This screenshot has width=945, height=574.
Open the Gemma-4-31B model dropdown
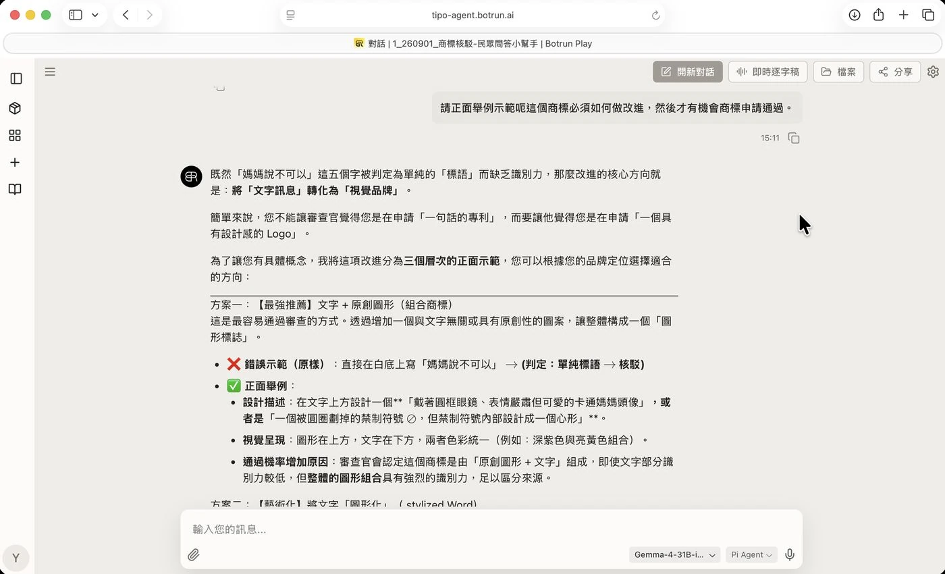tap(674, 555)
